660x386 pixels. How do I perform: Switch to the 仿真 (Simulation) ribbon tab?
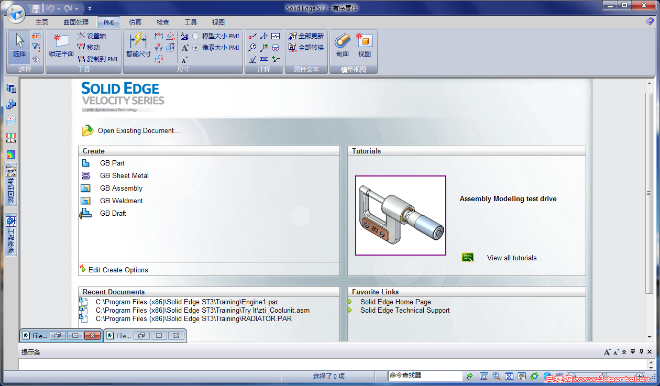coord(135,23)
